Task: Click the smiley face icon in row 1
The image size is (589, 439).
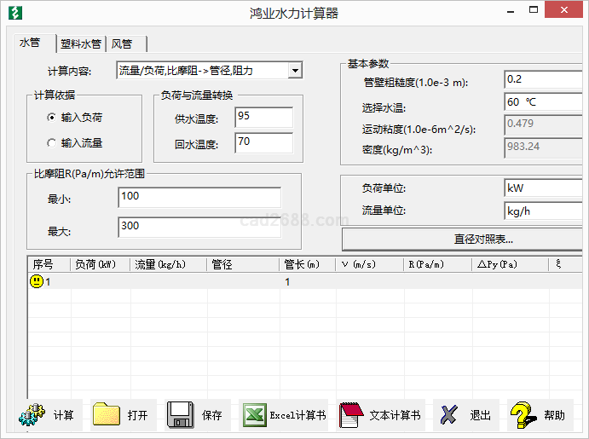Action: pyautogui.click(x=37, y=281)
